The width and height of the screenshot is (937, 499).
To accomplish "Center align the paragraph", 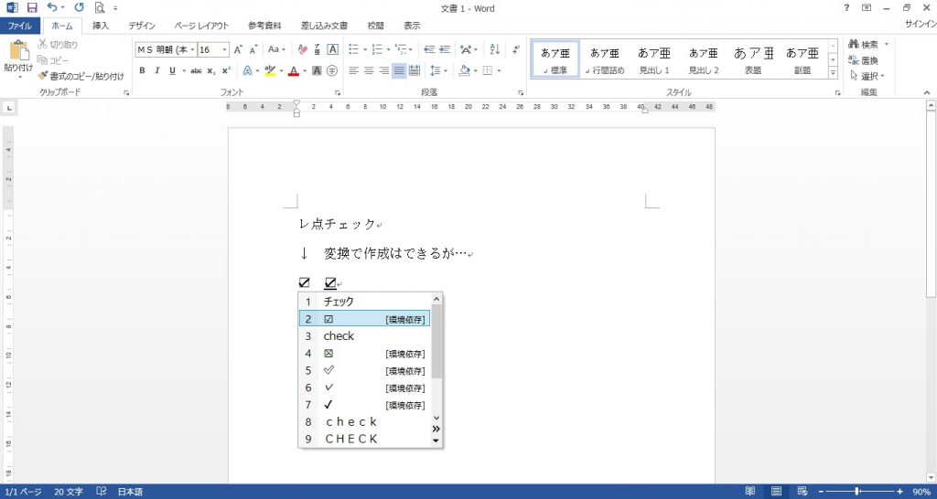I will [x=369, y=71].
